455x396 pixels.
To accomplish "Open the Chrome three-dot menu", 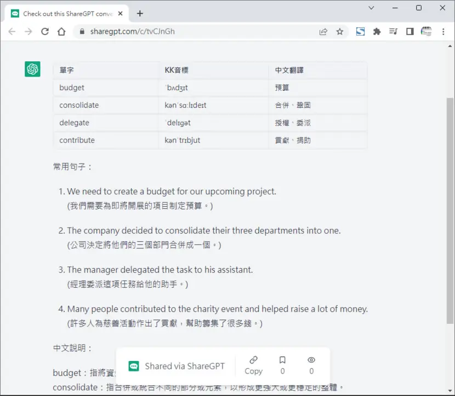I will (x=443, y=31).
